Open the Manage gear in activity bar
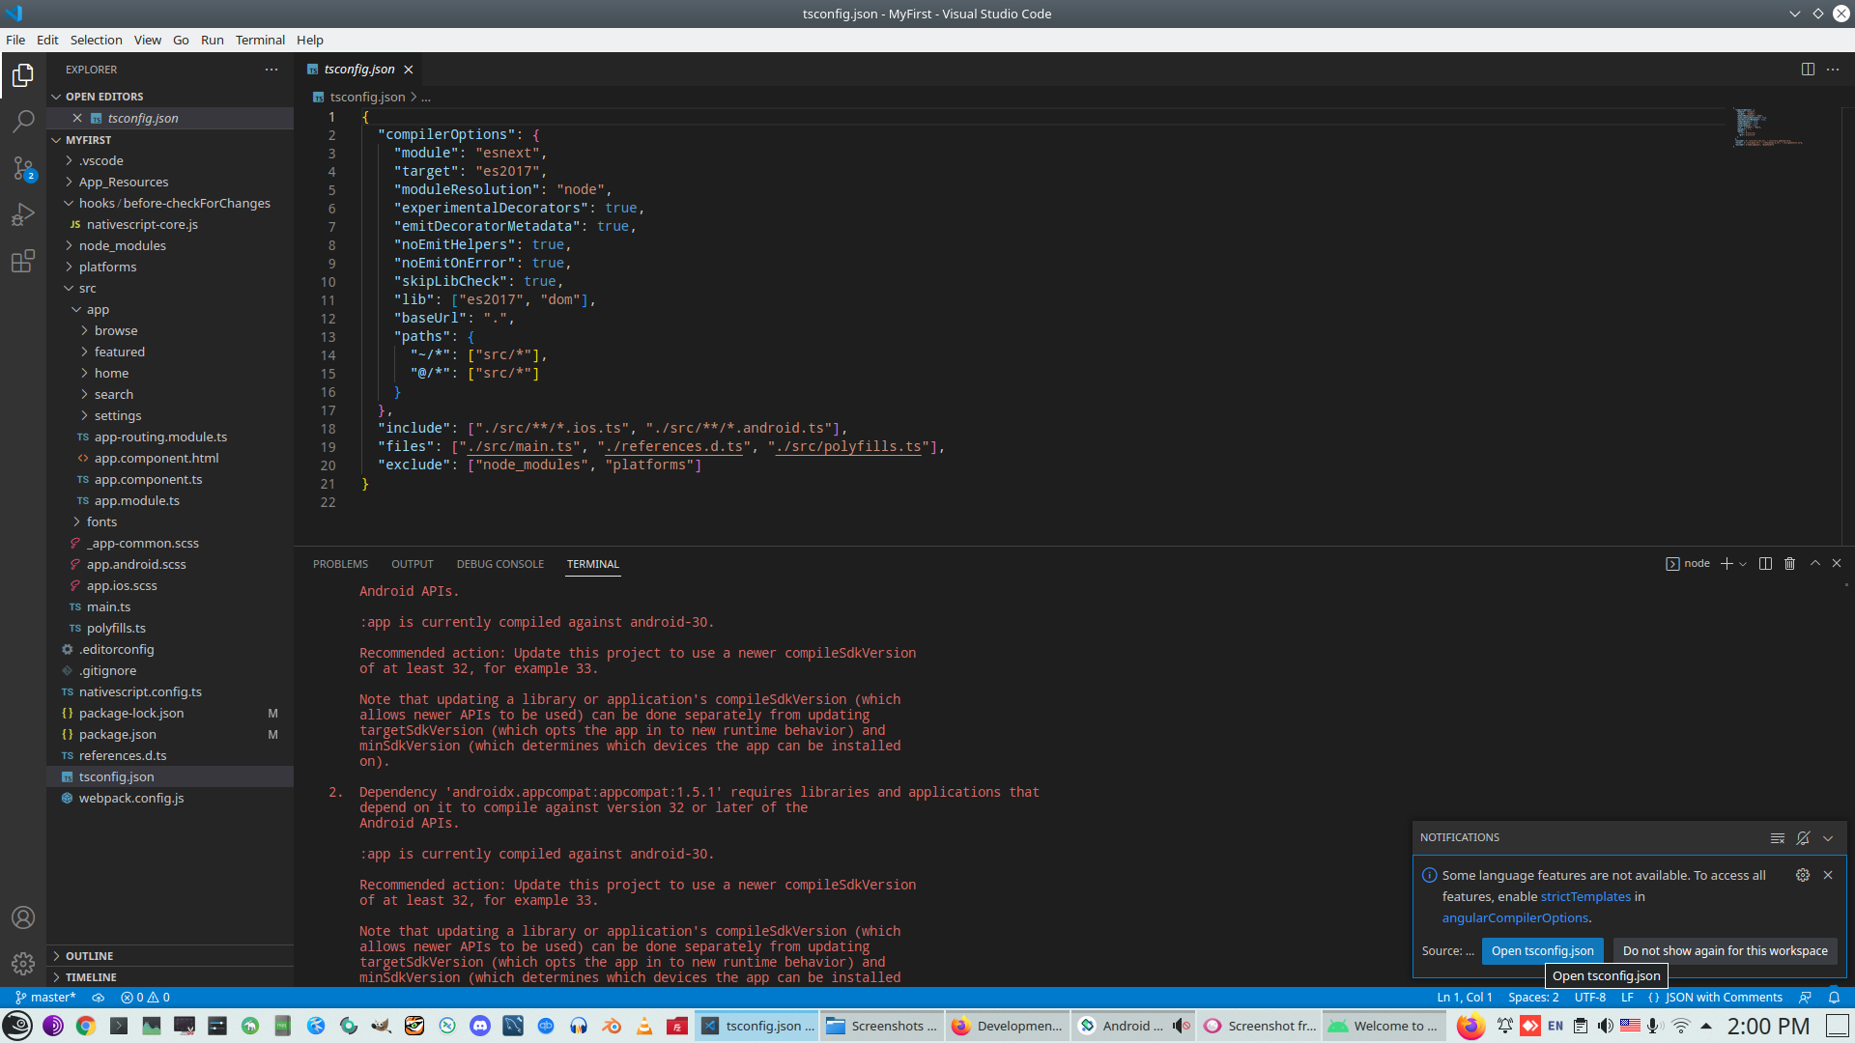Image resolution: width=1855 pixels, height=1043 pixels. pyautogui.click(x=23, y=963)
